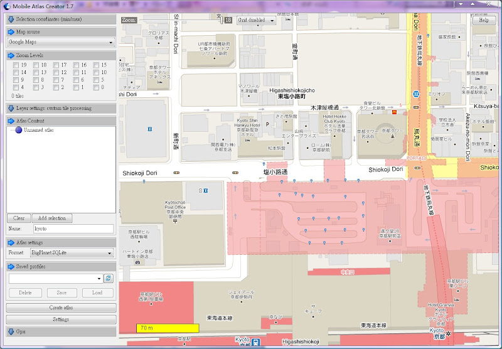Click the map zoom slider handle
502x349 pixels.
pos(222,20)
